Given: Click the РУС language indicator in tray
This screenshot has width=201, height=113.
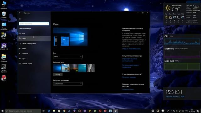Looking at the screenshot, I should point(187,111).
